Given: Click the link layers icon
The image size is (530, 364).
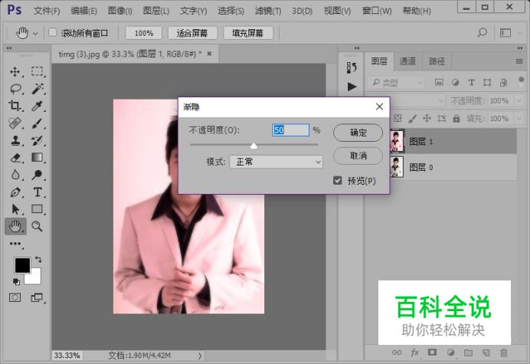Looking at the screenshot, I should [397, 353].
